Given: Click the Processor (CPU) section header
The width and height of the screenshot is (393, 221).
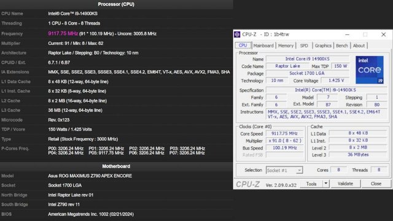Looking at the screenshot, I should coord(116,4).
